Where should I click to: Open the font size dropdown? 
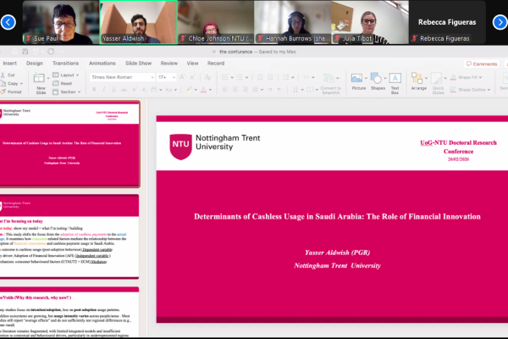[x=174, y=77]
